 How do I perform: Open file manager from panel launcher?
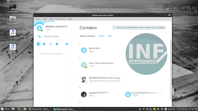(x=25, y=109)
